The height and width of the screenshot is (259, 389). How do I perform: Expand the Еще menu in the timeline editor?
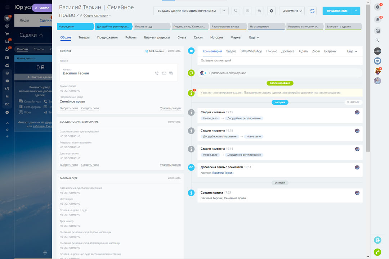click(352, 51)
